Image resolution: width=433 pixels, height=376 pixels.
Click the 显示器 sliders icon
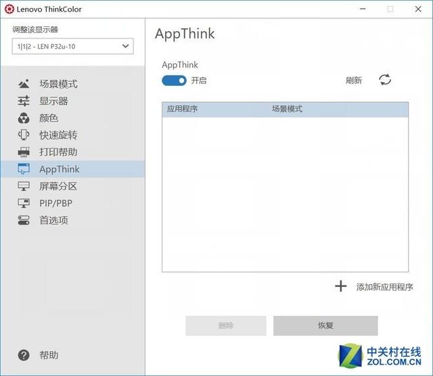point(24,101)
